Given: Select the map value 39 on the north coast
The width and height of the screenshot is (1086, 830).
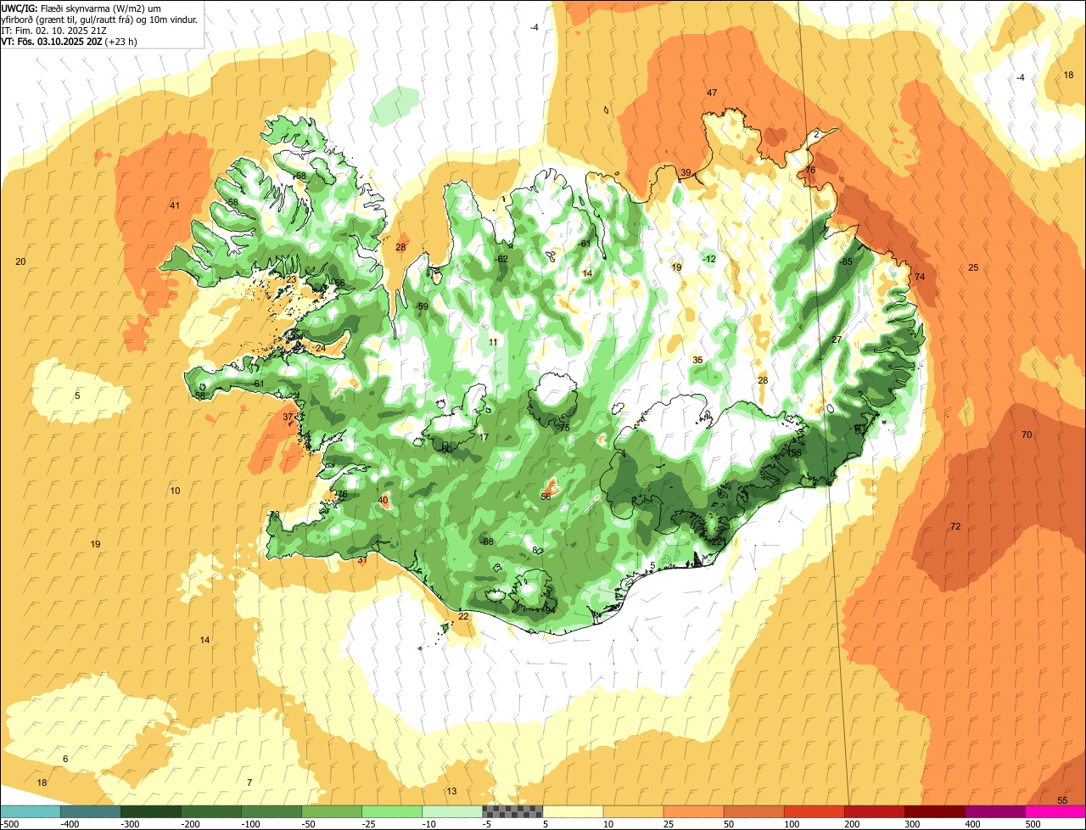Looking at the screenshot, I should click(686, 173).
